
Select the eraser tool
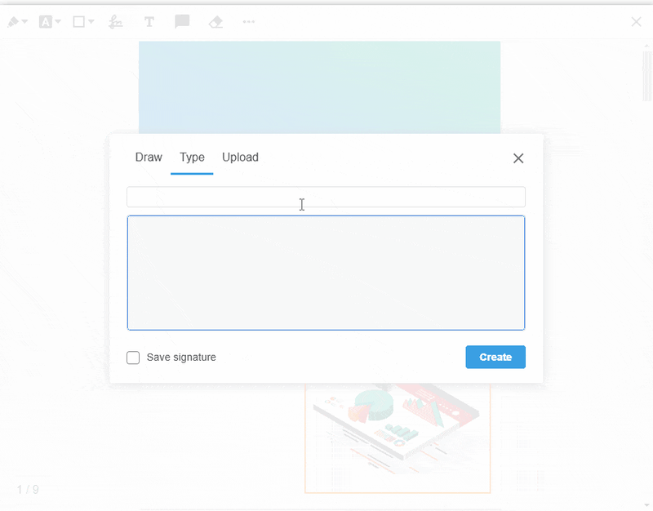[215, 22]
